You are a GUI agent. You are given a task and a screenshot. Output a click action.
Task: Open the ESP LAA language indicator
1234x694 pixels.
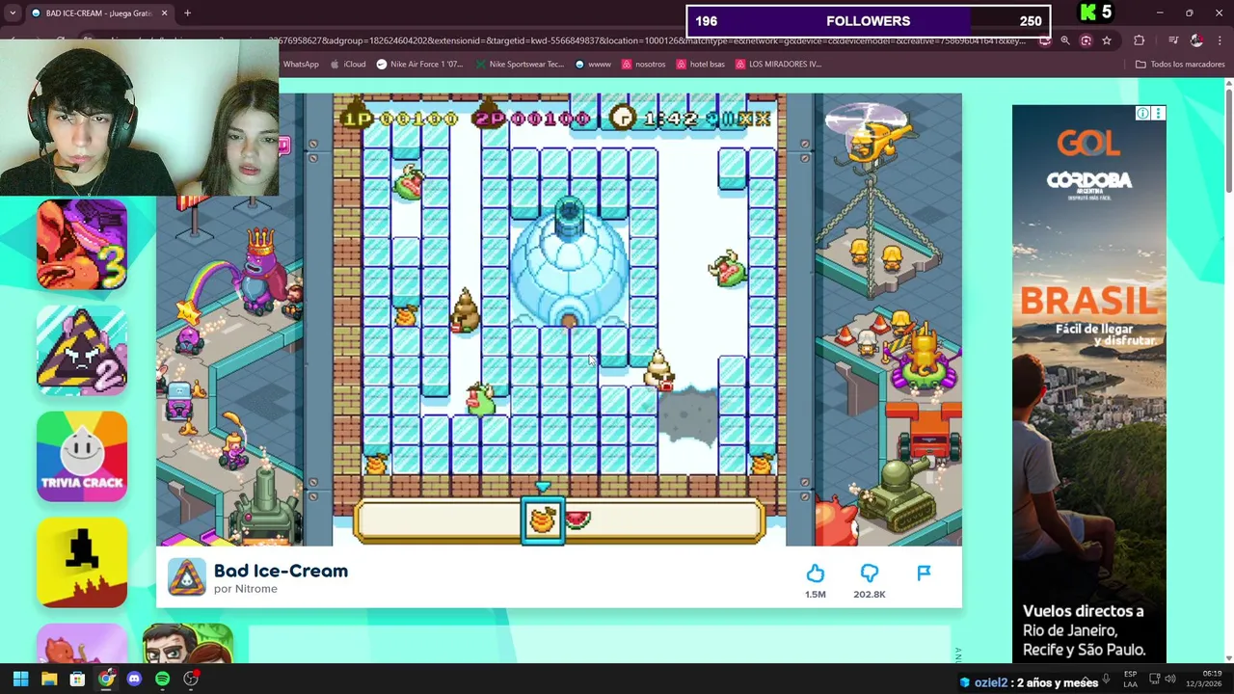click(1130, 679)
